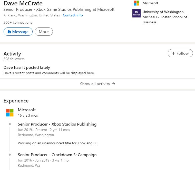This screenshot has height=170, width=195.
Task: Open the More options dropdown
Action: 44,32
